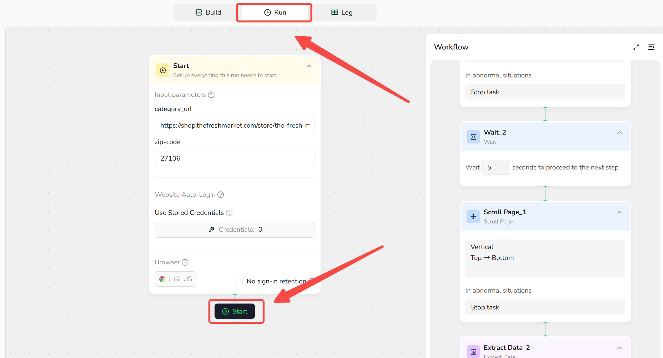Screen dimensions: 663x358
Task: Click the Scroll Page_1 step icon
Action: click(473, 216)
